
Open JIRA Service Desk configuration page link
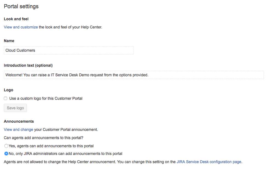pos(209,162)
